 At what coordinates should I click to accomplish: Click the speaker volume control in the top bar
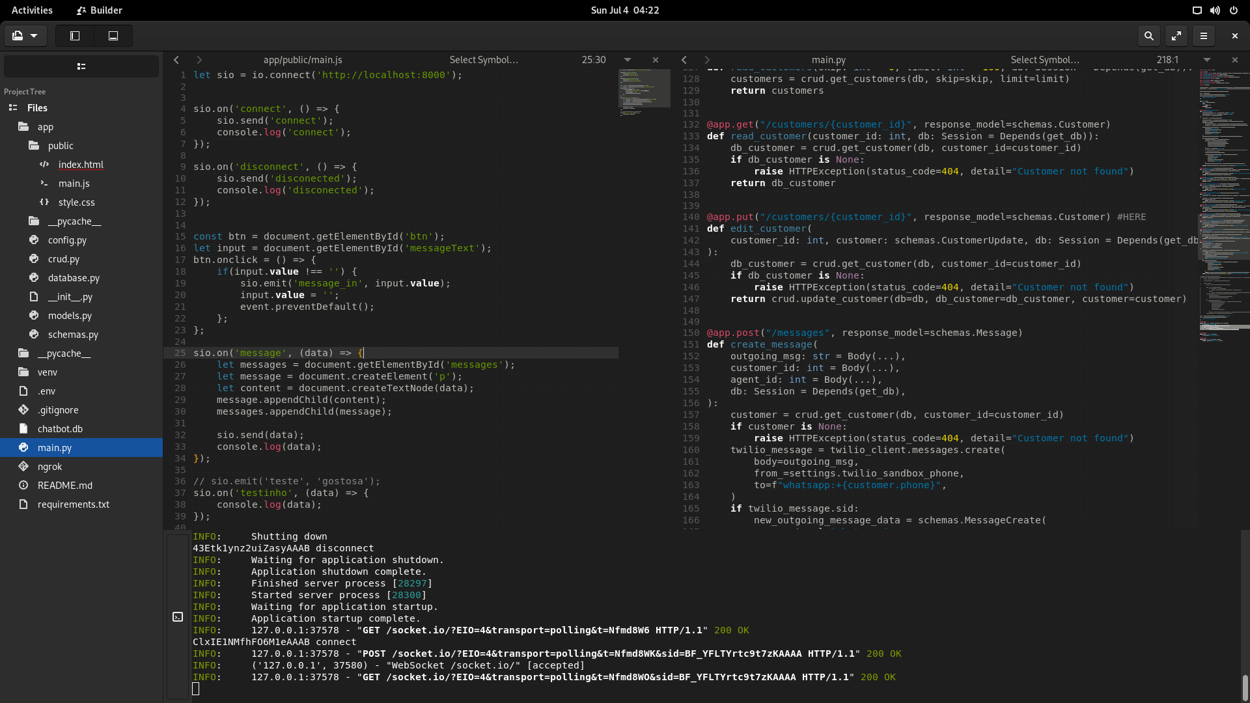point(1215,10)
